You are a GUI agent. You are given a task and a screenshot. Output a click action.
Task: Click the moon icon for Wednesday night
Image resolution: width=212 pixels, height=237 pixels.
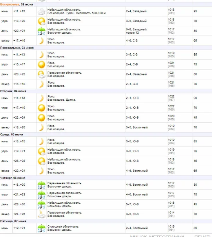point(41,142)
